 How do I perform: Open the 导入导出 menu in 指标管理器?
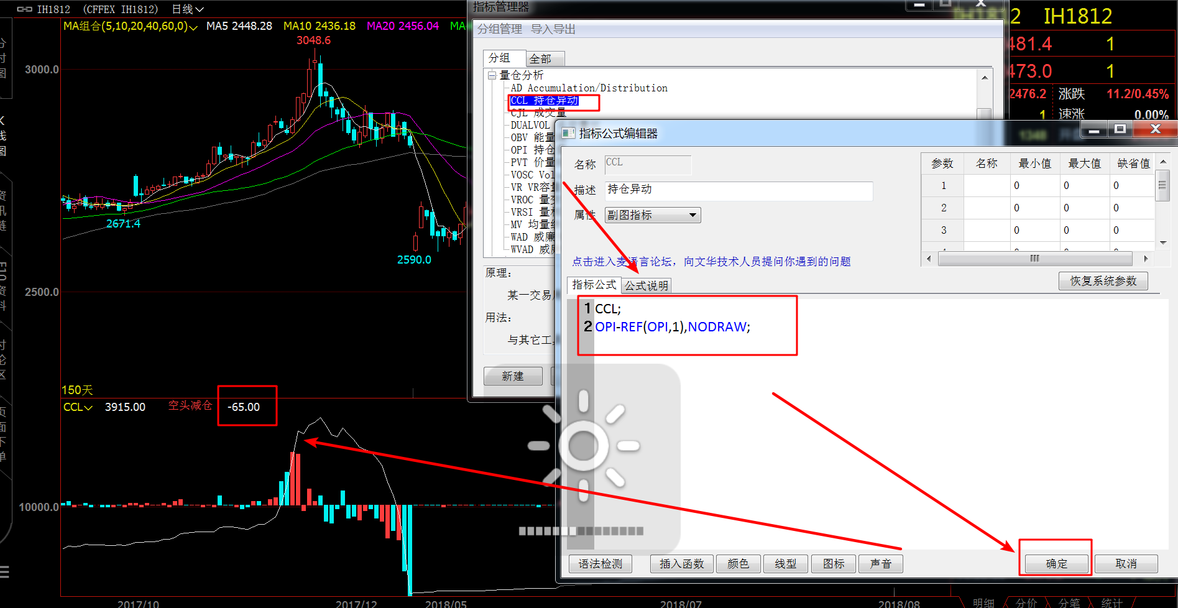(553, 29)
